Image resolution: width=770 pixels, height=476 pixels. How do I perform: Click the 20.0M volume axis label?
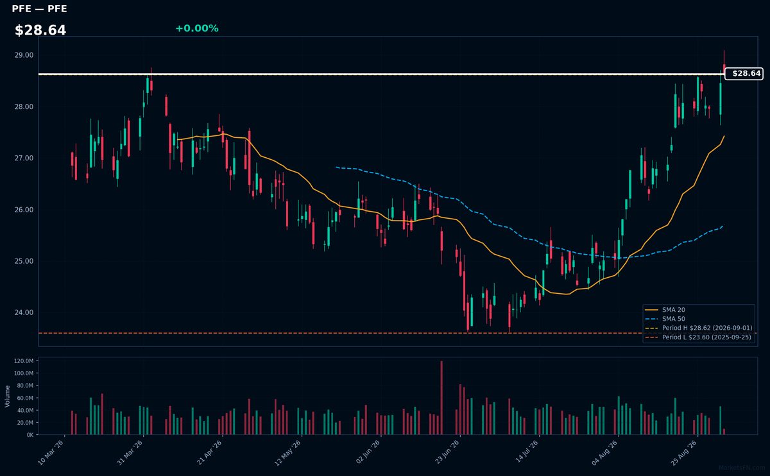click(24, 423)
